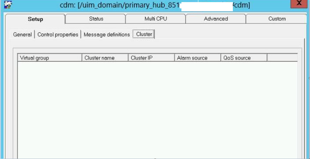Screen dimensions: 310x159
Task: Click the Cluster IP column header
Action: [151, 58]
